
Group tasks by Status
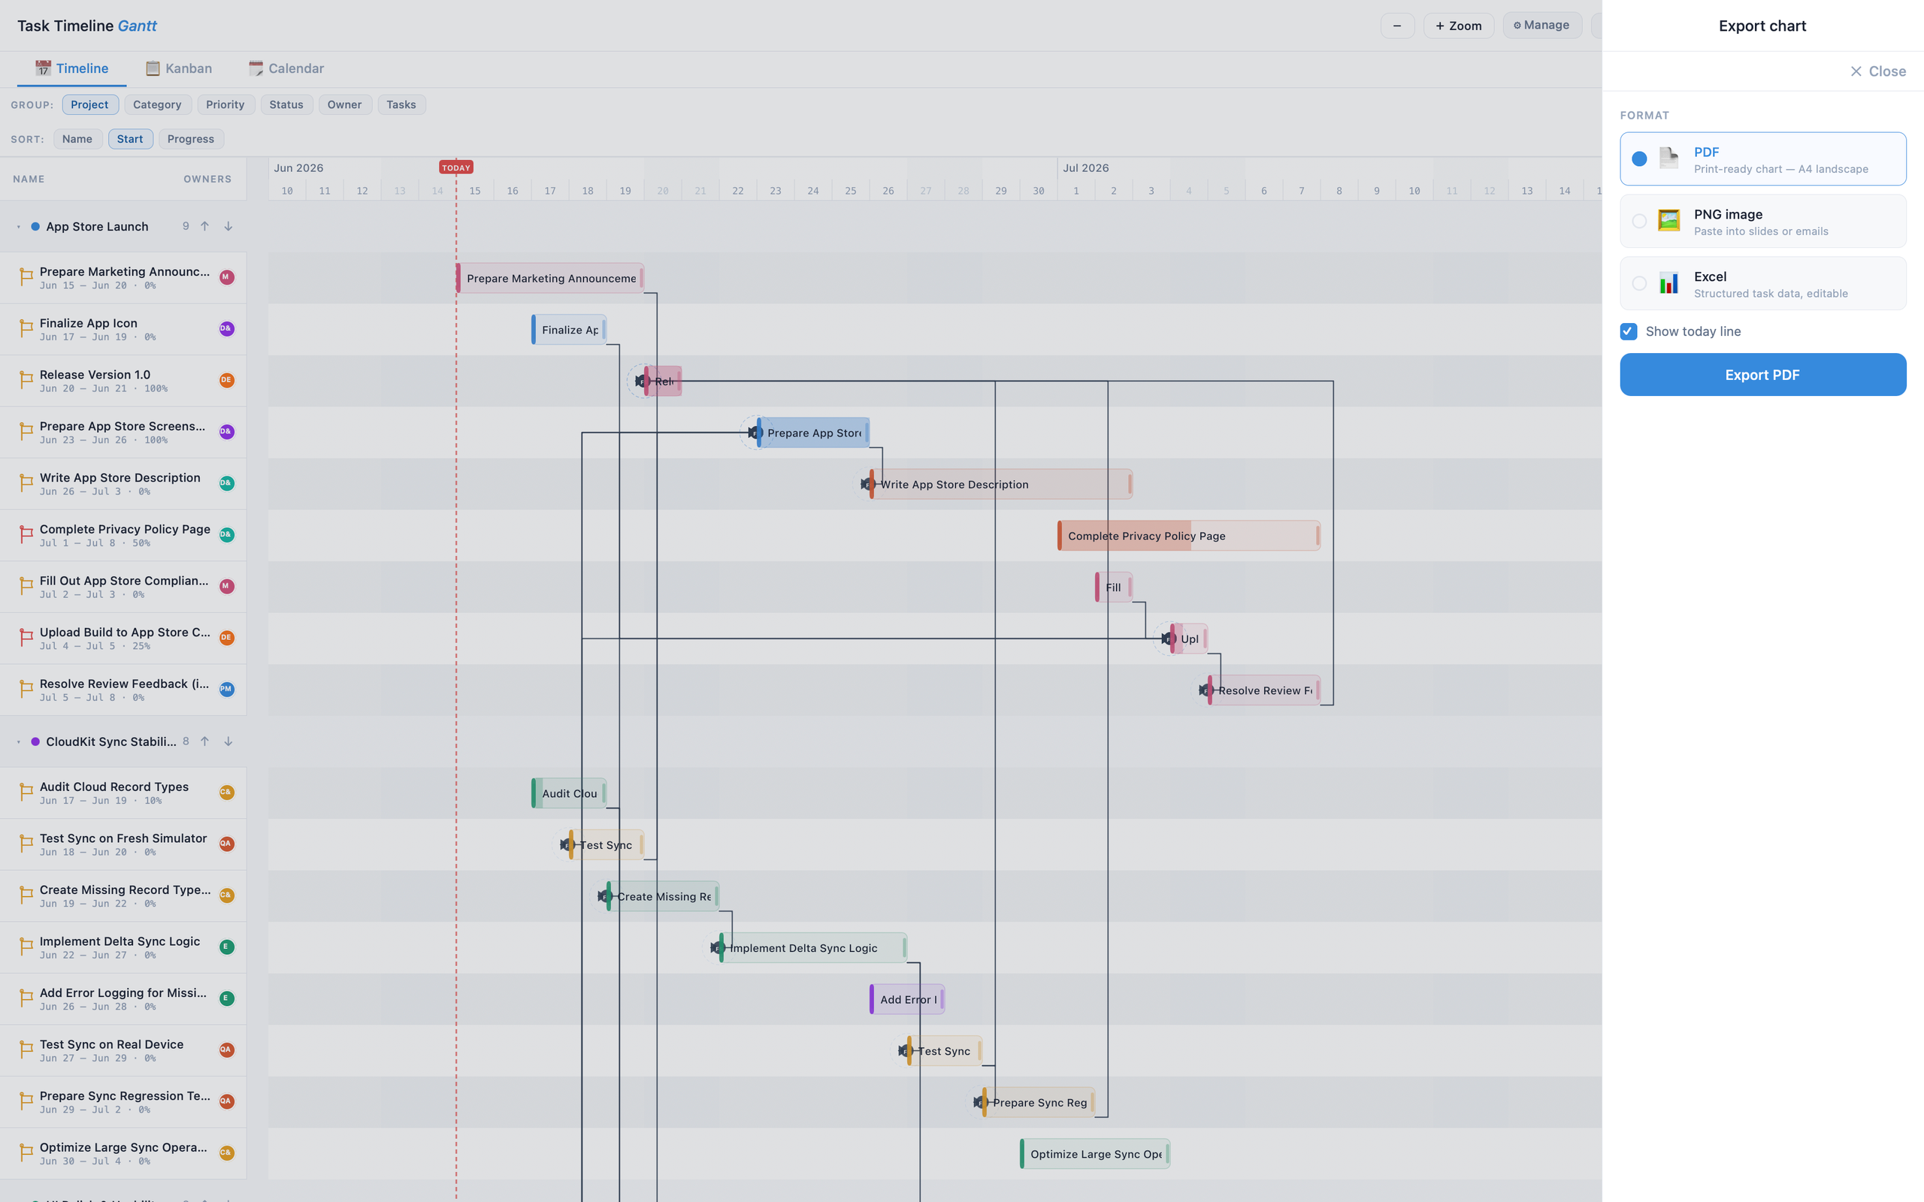coord(286,105)
